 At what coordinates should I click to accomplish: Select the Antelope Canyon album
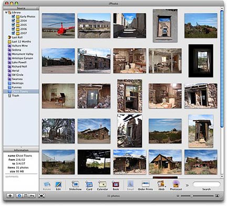pyautogui.click(x=21, y=58)
